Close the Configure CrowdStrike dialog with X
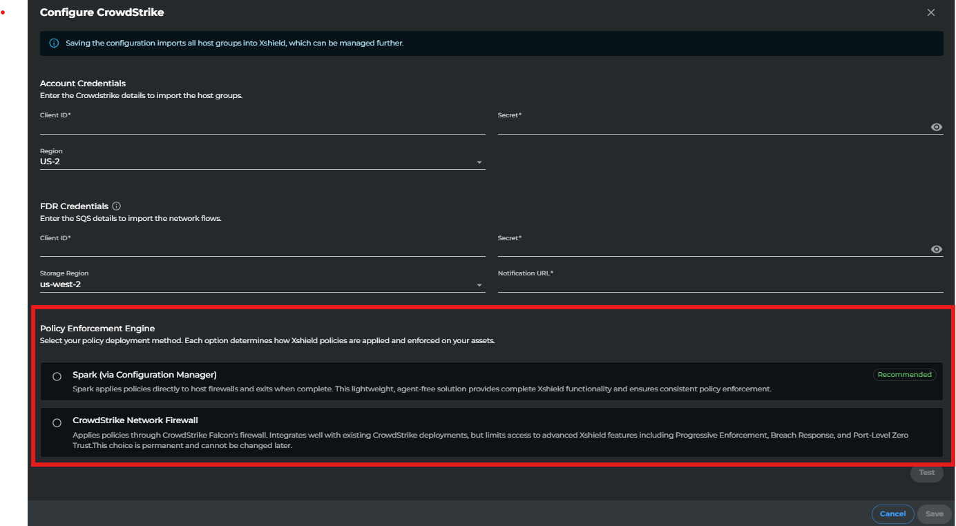This screenshot has height=526, width=956. coord(931,12)
